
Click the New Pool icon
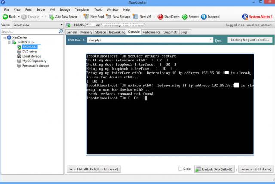86,16
